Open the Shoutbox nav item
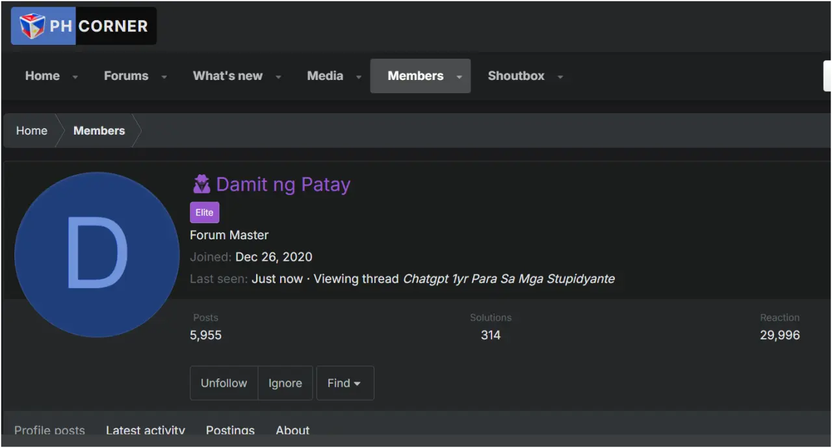This screenshot has width=832, height=448. pyautogui.click(x=516, y=76)
